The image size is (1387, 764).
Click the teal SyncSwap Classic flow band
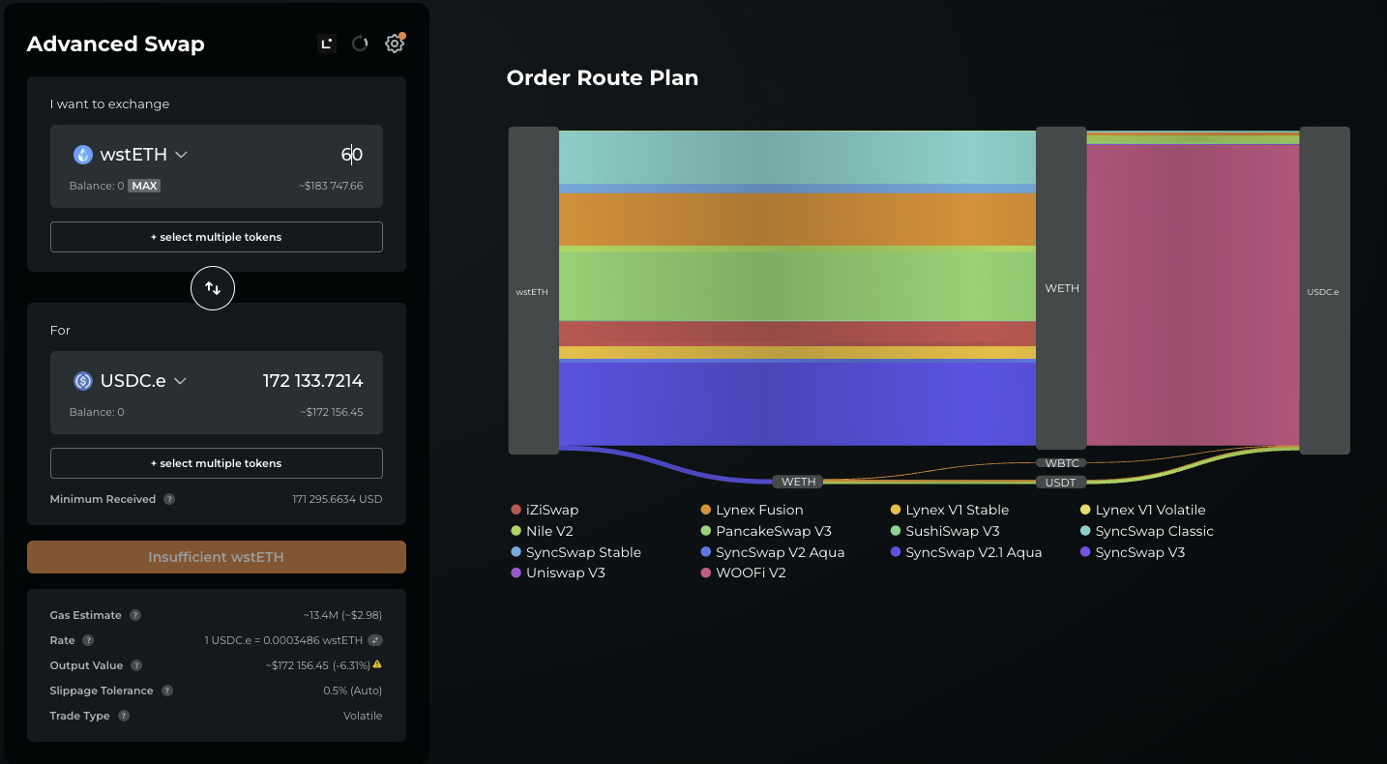coord(797,157)
